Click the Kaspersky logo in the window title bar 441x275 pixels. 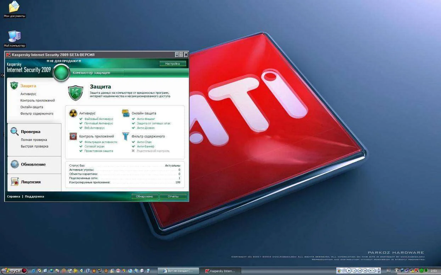click(x=8, y=55)
